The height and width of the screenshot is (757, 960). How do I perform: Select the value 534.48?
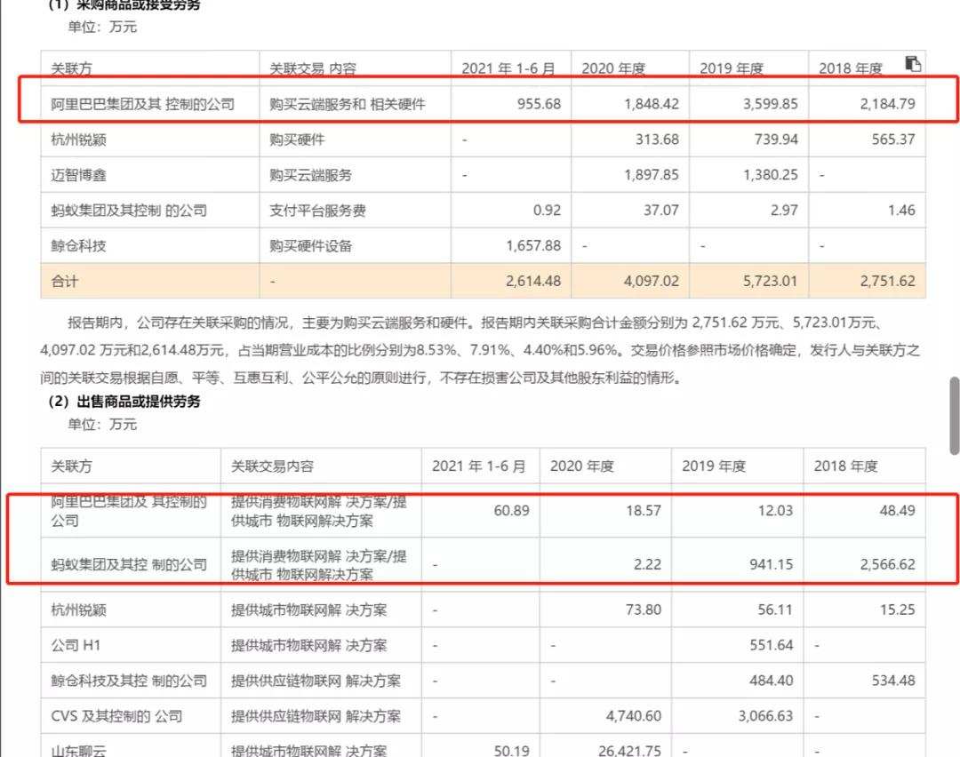point(893,681)
